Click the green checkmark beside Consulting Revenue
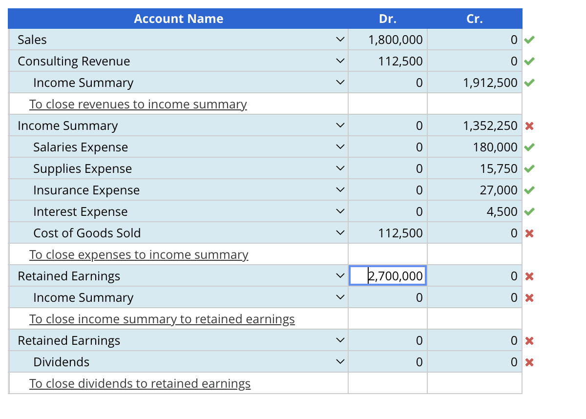The height and width of the screenshot is (419, 586). (x=529, y=61)
